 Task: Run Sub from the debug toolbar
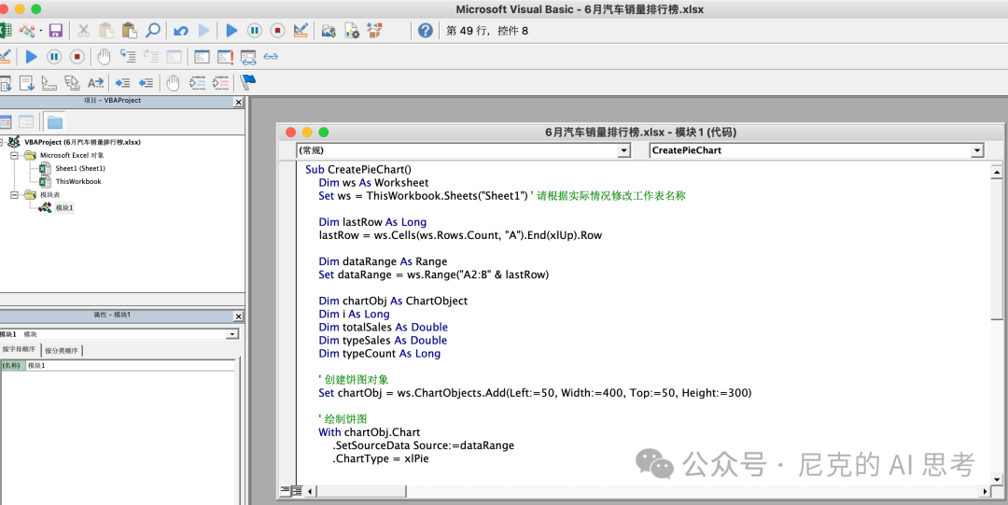pyautogui.click(x=31, y=57)
